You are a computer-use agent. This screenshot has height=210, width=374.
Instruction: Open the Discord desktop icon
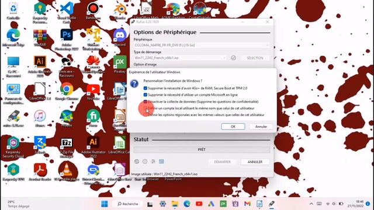(120, 37)
